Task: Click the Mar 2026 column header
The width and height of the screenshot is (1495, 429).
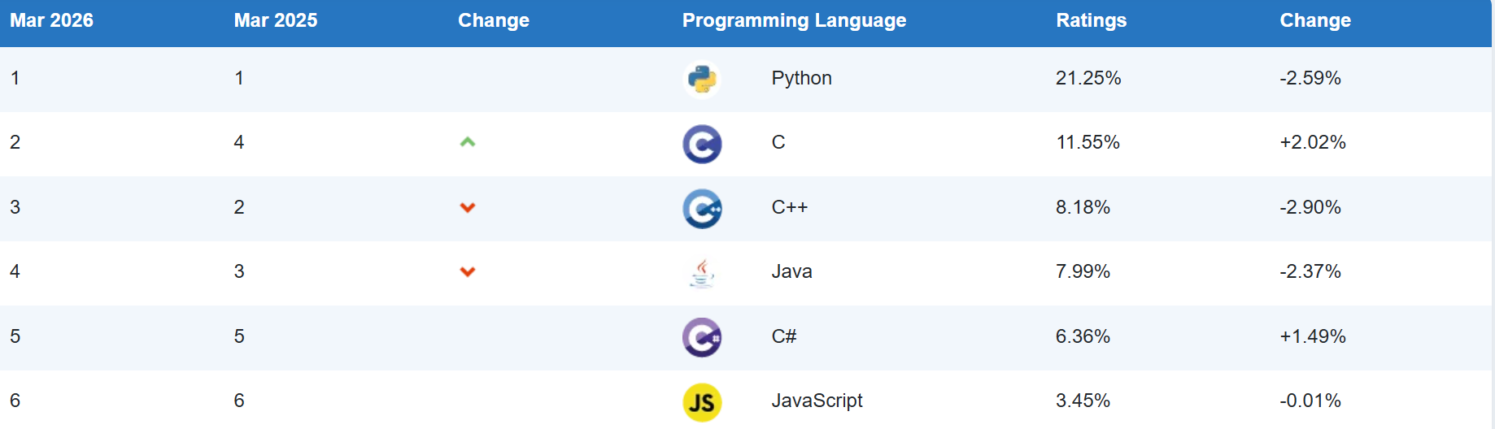Action: pos(51,20)
